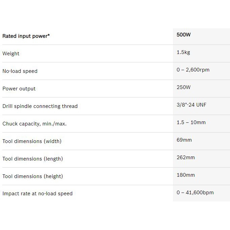Select the 262mm length value
The image size is (230, 230).
(x=185, y=157)
